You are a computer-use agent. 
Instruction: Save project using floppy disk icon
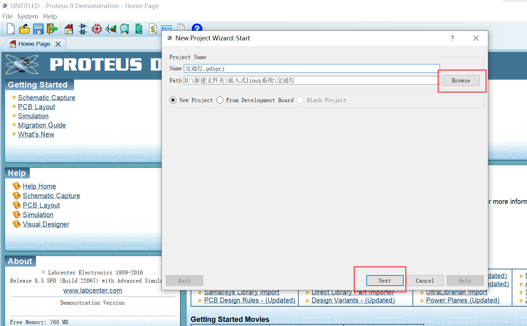click(x=38, y=29)
